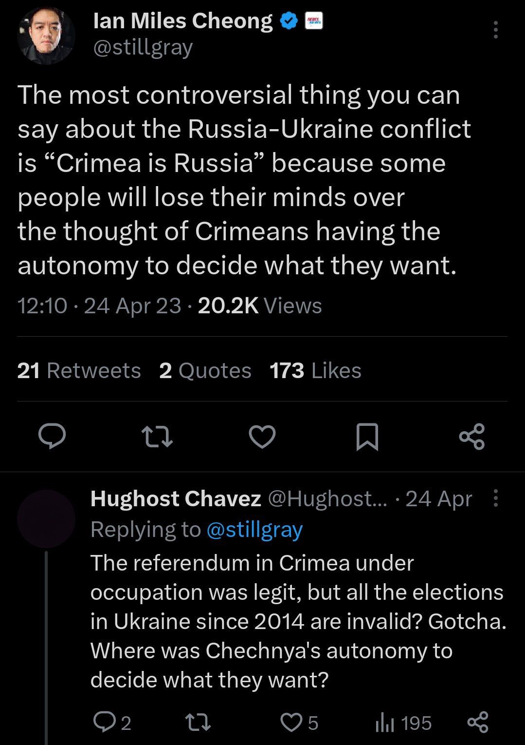Bookmark the main tweet
The image size is (525, 745).
pyautogui.click(x=367, y=436)
